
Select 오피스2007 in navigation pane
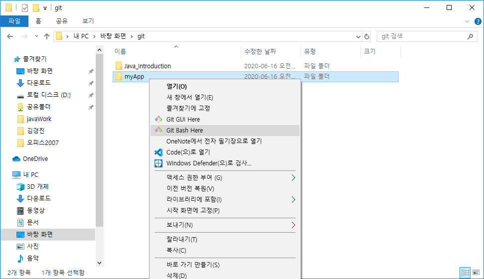coord(42,143)
